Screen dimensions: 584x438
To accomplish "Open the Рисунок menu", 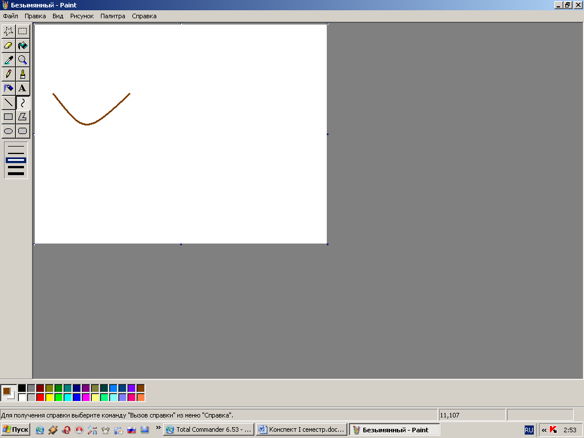I will point(82,16).
